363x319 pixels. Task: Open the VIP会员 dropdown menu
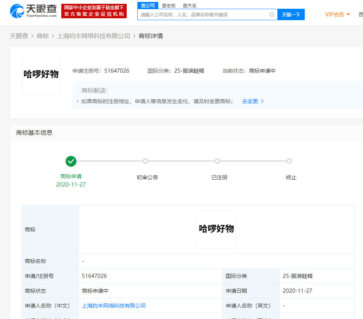[x=337, y=14]
